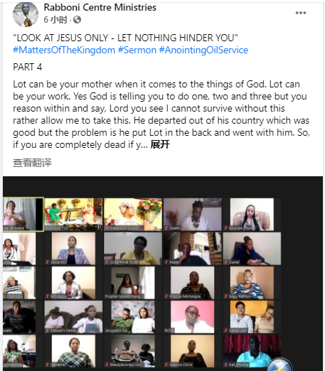Viewport: 325px width, 371px height.
Task: Open the Zoom meeting screenshot image
Action: (x=163, y=274)
